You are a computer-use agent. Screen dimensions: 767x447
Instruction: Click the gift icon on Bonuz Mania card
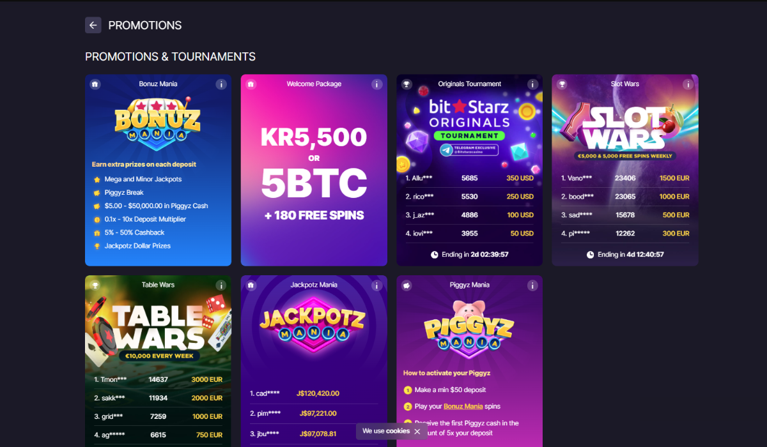[95, 84]
